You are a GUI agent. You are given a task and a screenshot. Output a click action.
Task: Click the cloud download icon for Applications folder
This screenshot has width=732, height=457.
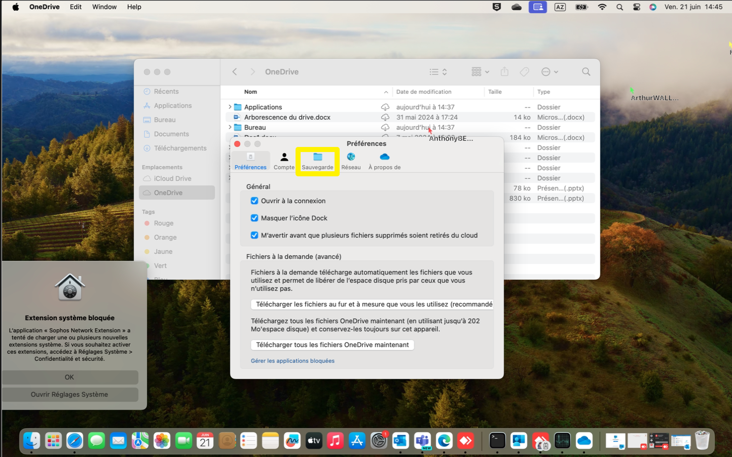[x=385, y=107]
